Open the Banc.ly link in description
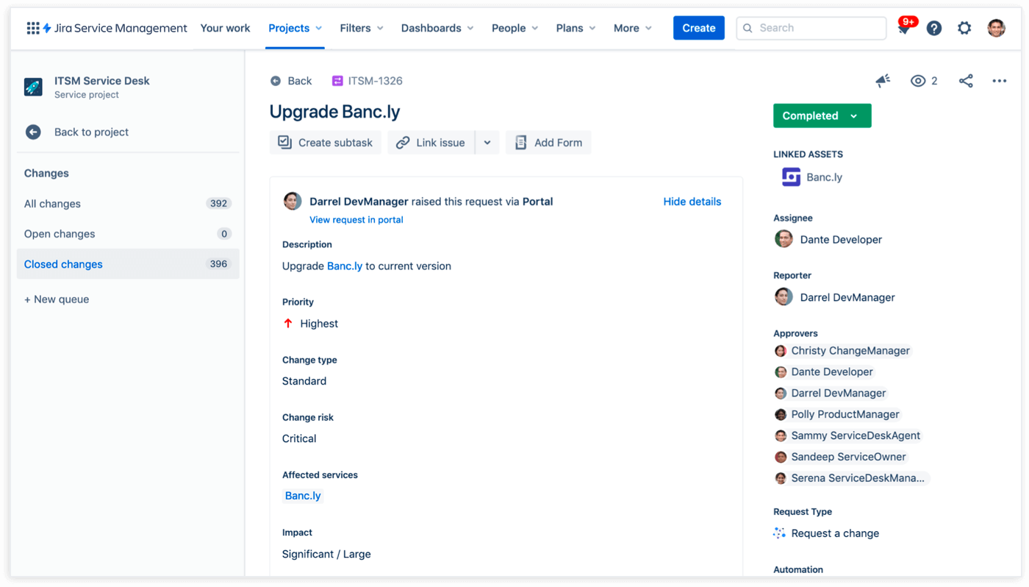This screenshot has width=1029, height=587. [345, 266]
